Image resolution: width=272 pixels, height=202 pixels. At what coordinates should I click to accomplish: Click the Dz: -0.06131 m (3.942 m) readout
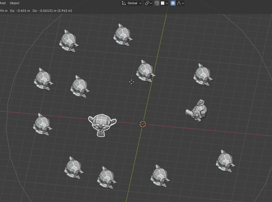coord(52,11)
